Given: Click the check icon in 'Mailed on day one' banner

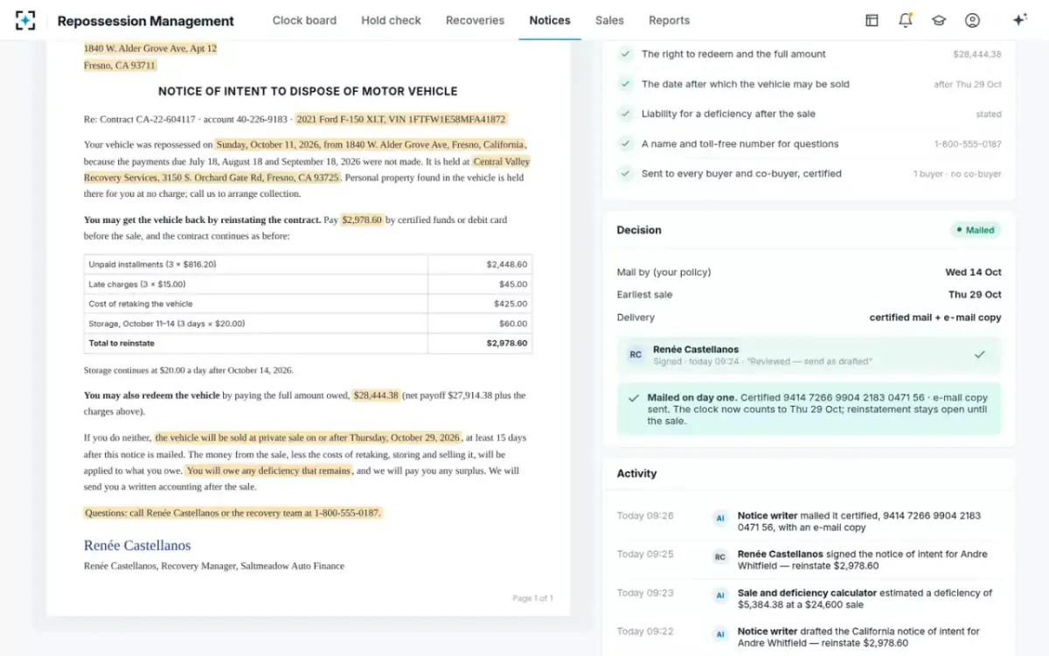Looking at the screenshot, I should point(633,398).
